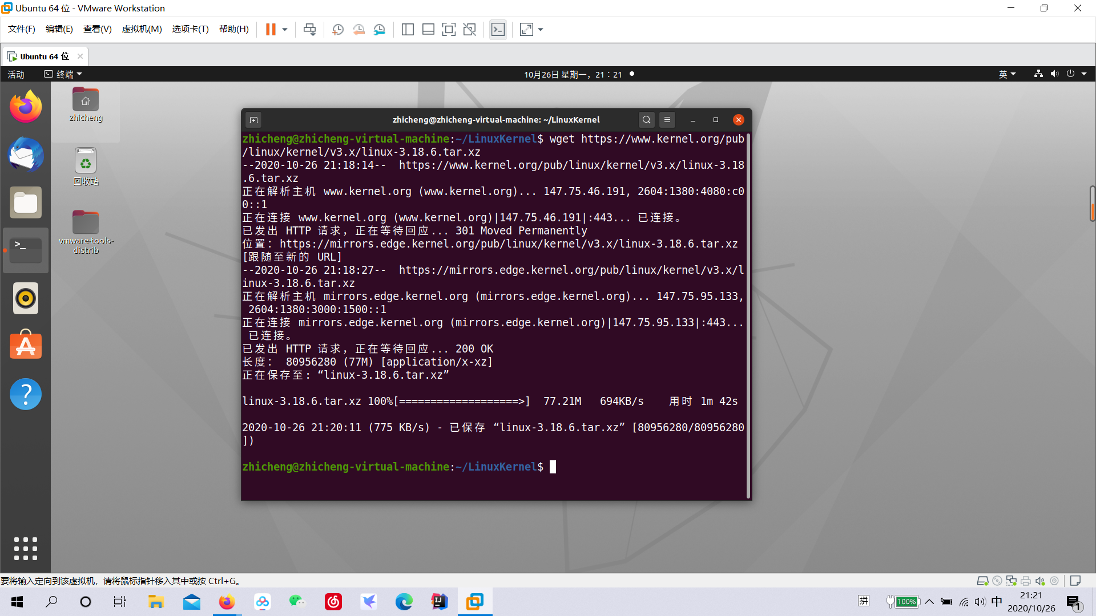The image size is (1096, 616).
Task: Select the Terminal icon in the dock
Action: point(26,250)
